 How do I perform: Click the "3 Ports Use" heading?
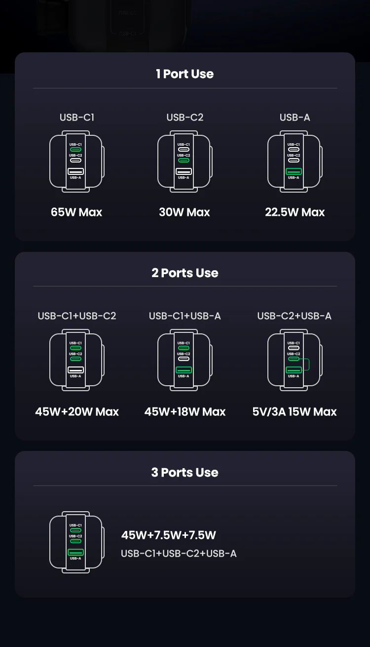[x=185, y=473]
